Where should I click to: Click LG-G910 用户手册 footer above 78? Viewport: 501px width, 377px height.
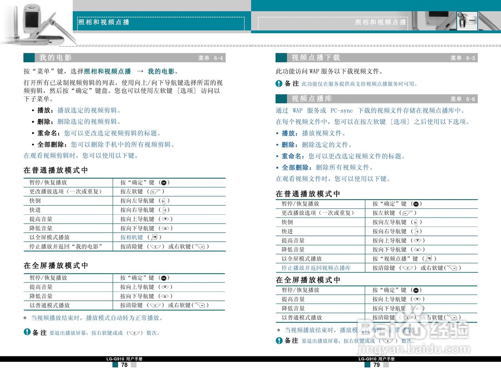pos(124,359)
